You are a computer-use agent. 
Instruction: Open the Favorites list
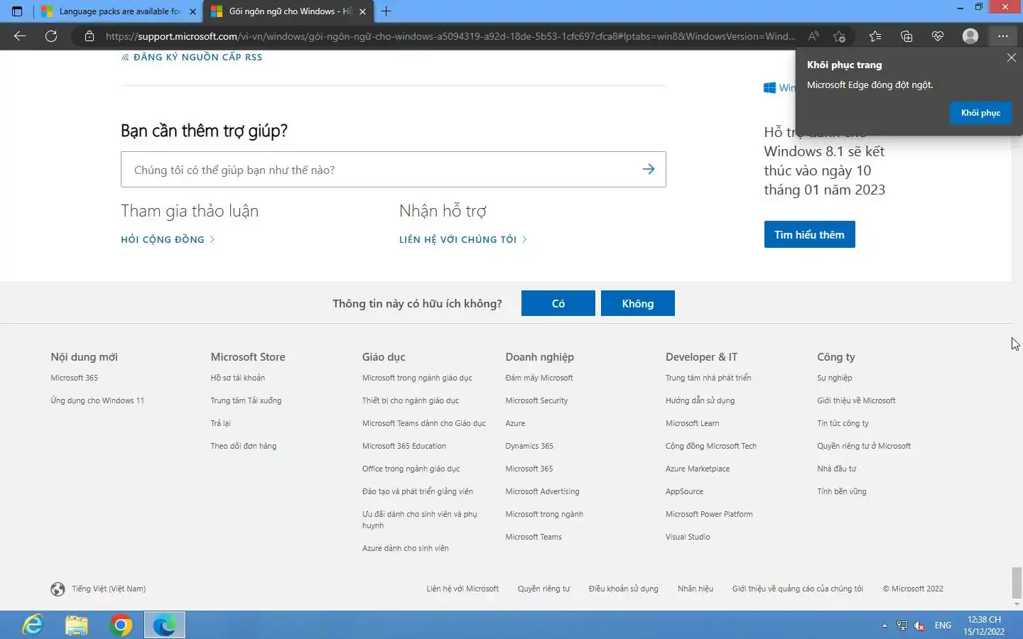pyautogui.click(x=875, y=36)
